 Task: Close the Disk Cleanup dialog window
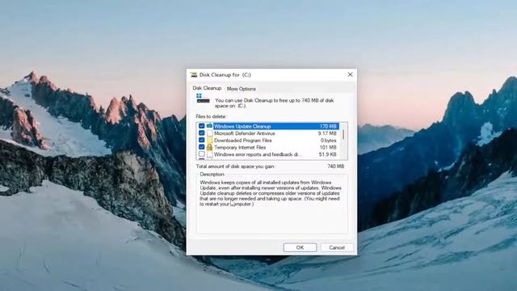(350, 74)
